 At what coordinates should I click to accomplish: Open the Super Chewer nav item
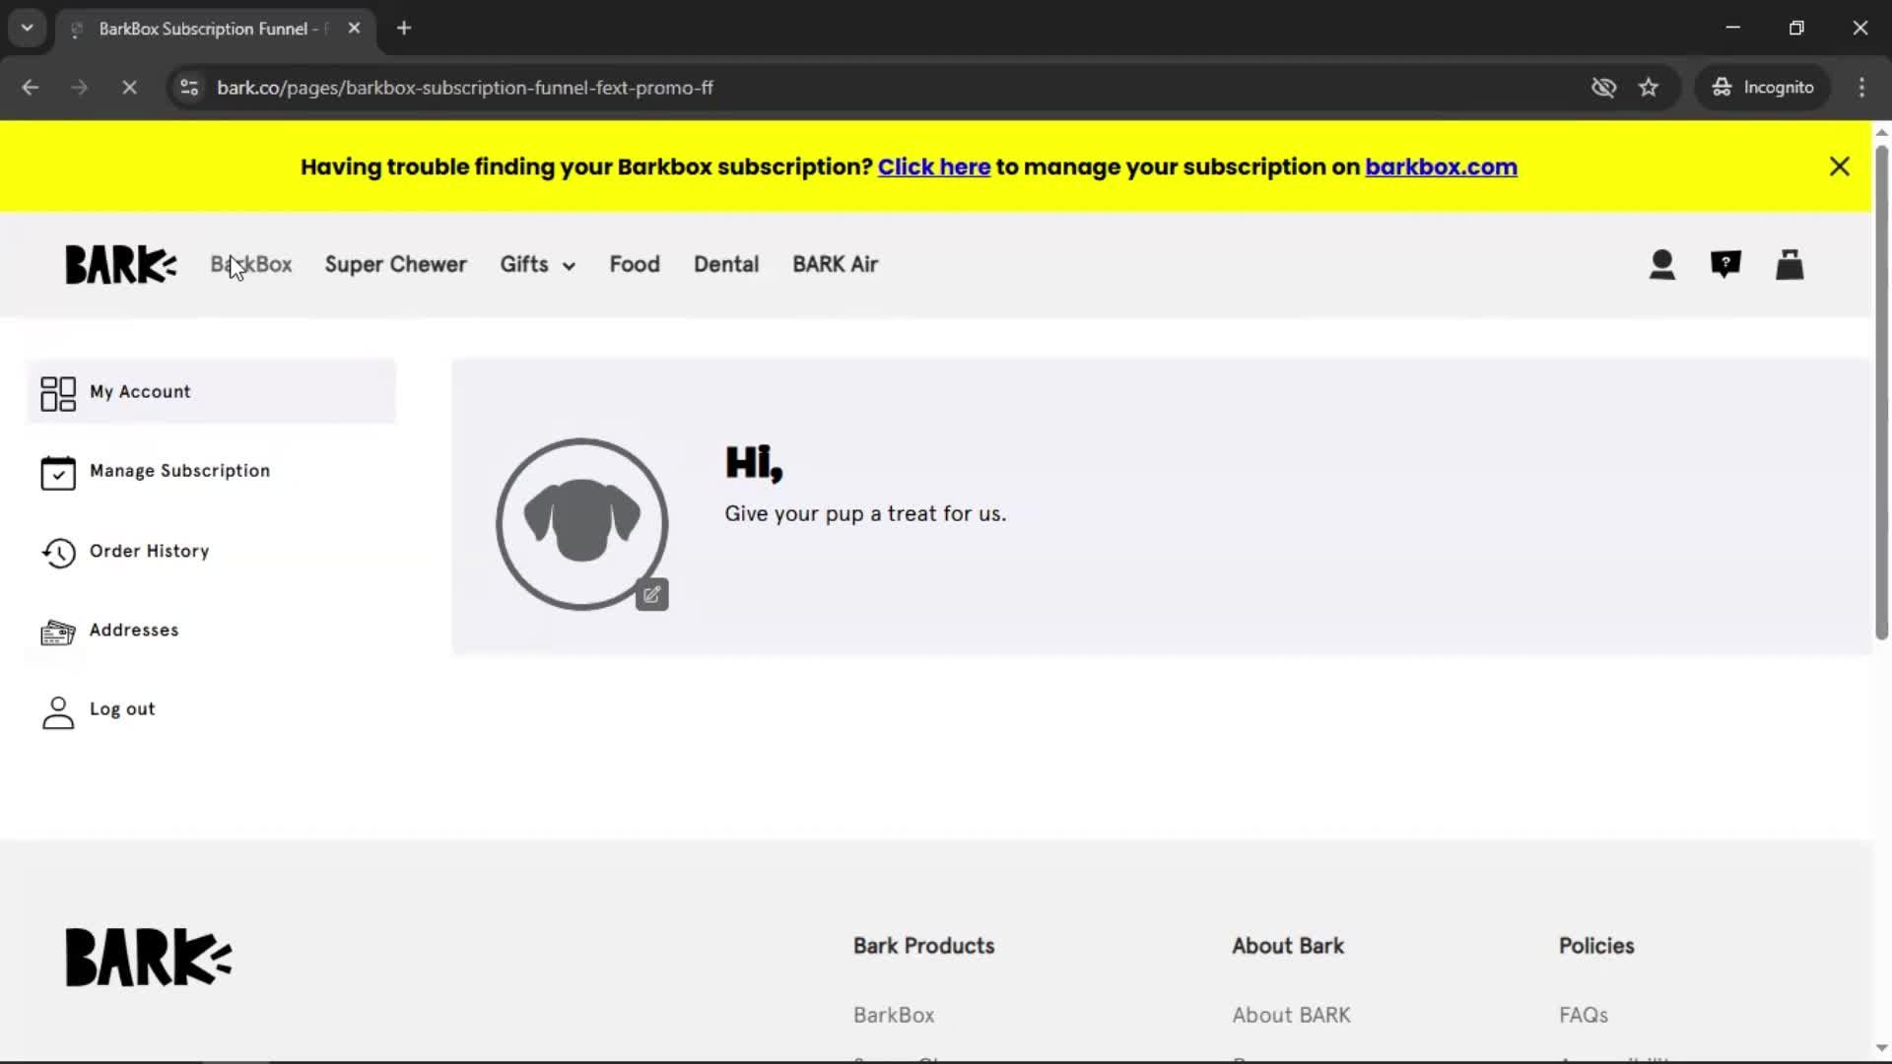tap(396, 264)
